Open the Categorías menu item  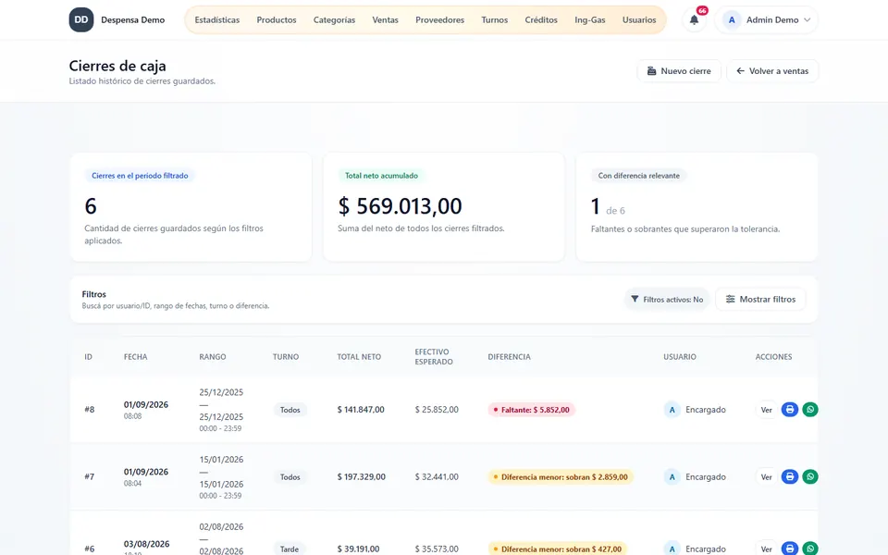pyautogui.click(x=334, y=19)
